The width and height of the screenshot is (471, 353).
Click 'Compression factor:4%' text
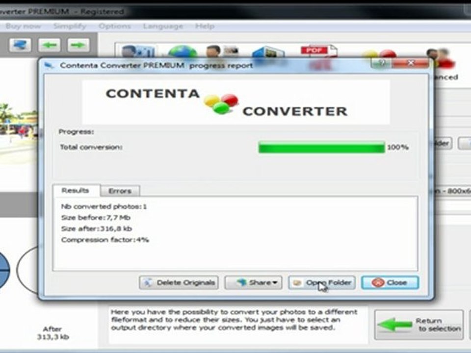pyautogui.click(x=105, y=240)
